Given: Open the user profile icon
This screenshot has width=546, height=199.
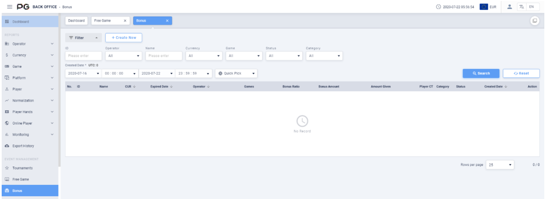Looking at the screenshot, I should [509, 7].
